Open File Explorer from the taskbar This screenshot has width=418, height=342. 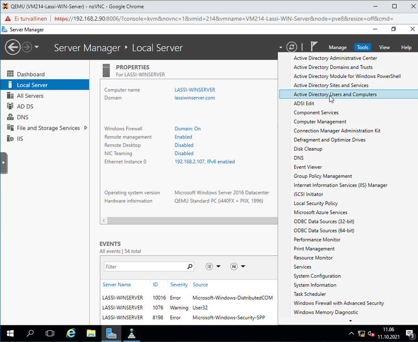tap(91, 333)
